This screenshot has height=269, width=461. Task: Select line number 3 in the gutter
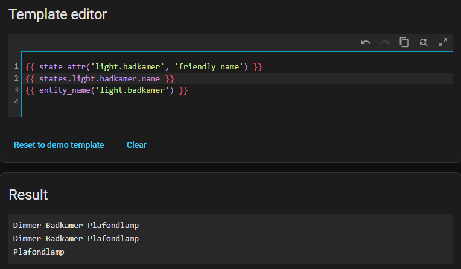16,90
